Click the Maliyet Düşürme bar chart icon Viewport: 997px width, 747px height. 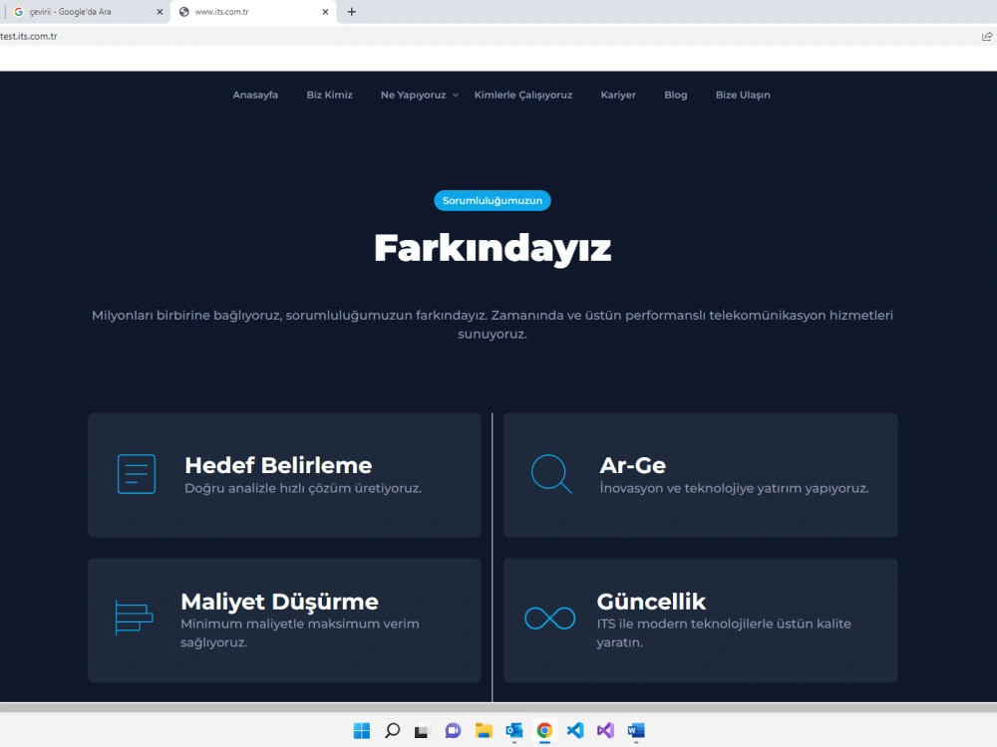[x=134, y=617]
